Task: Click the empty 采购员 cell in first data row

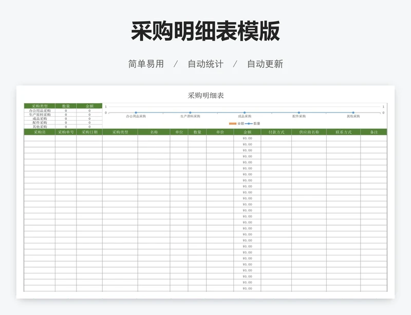Action: [x=40, y=138]
